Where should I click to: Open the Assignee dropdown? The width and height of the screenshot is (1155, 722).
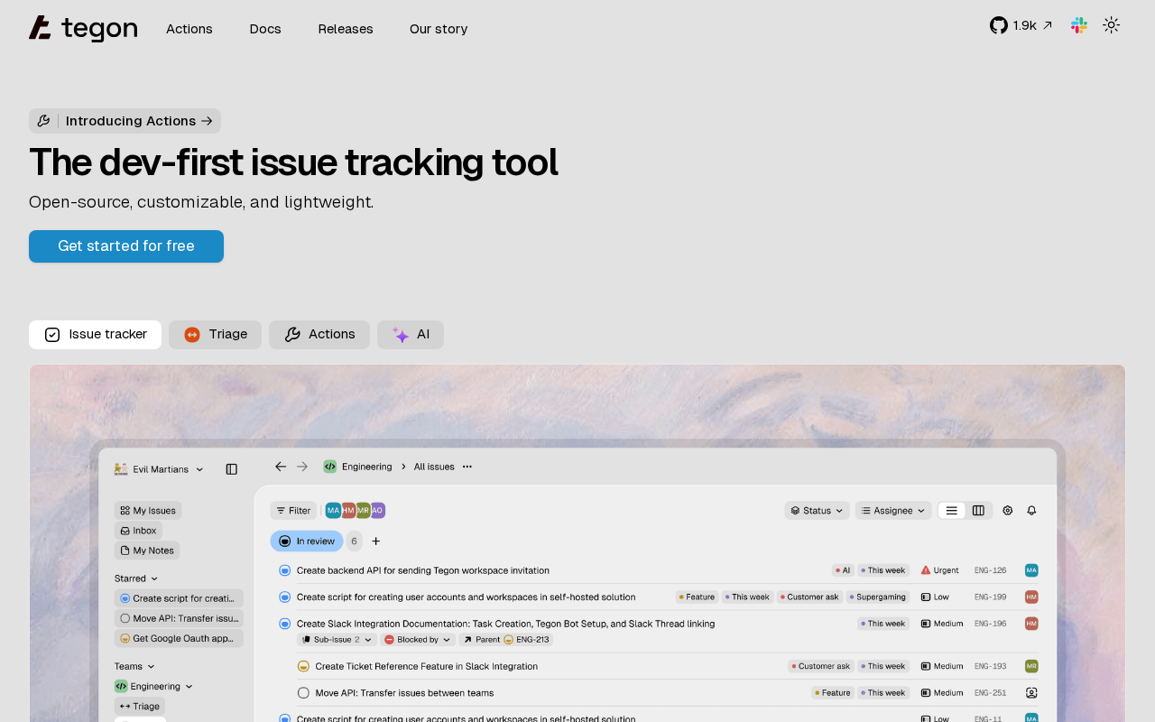click(x=893, y=511)
